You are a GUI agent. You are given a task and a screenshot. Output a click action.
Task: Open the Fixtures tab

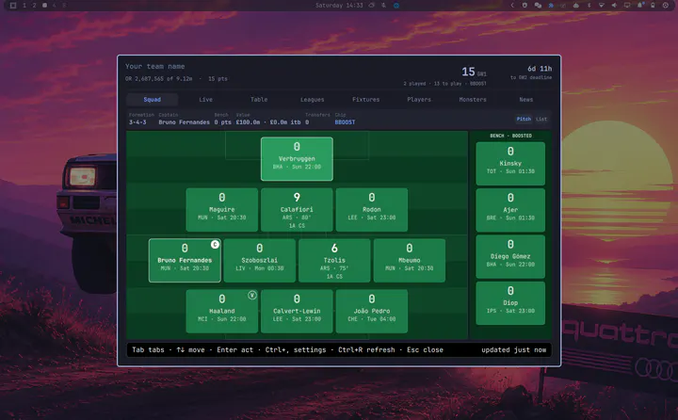click(365, 100)
